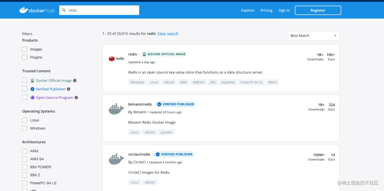Open the circleci/redis repository title
This screenshot has width=384, height=191.
coord(139,154)
